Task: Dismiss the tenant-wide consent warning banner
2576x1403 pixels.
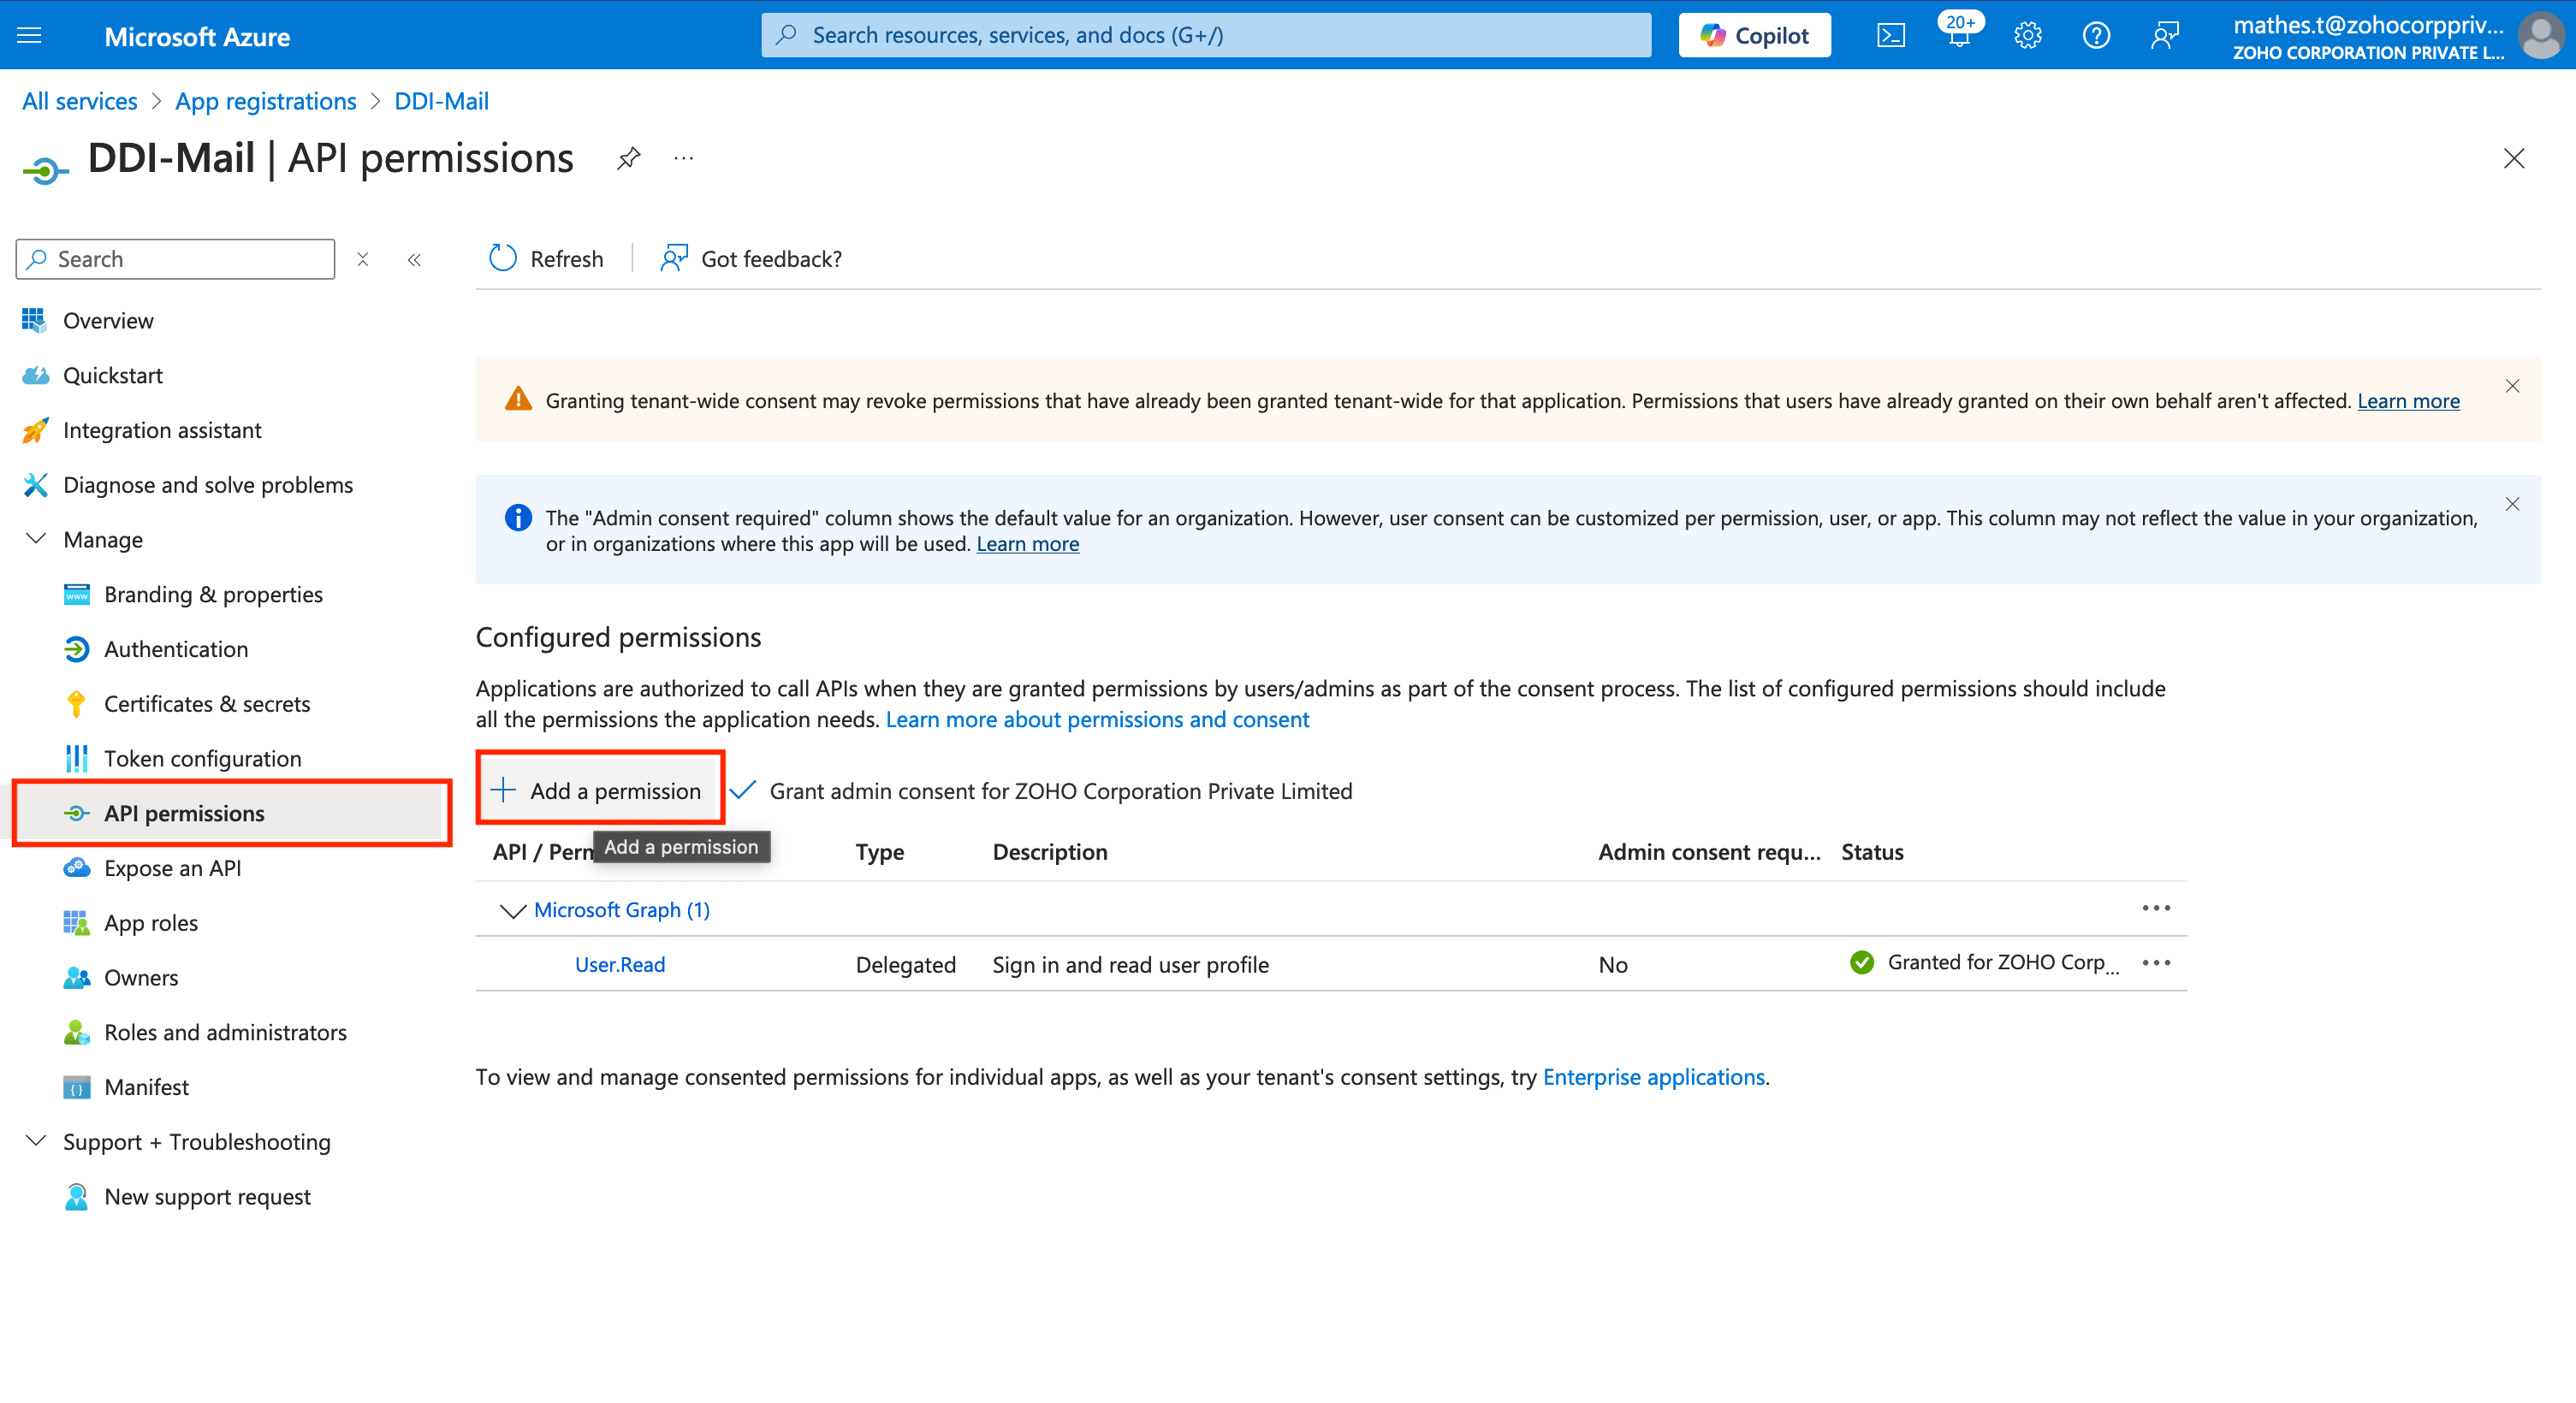Action: (x=2511, y=386)
